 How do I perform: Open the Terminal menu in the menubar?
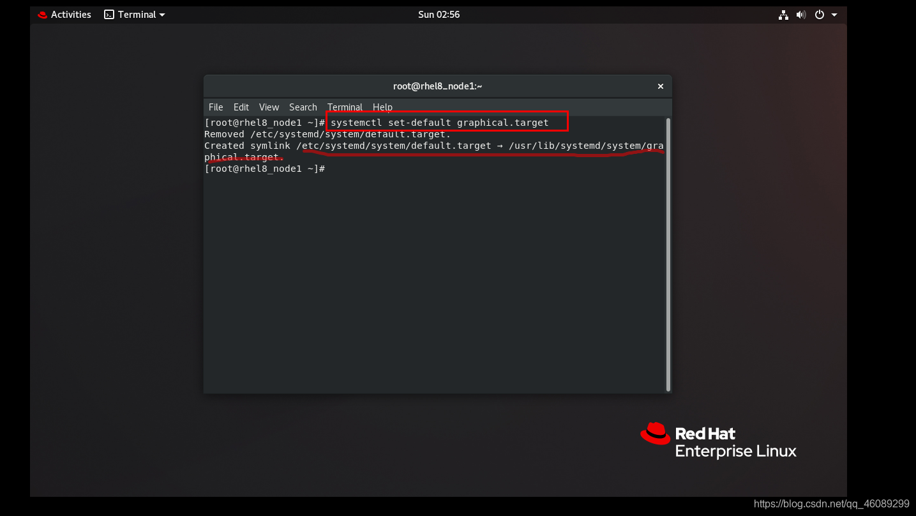[x=345, y=107]
